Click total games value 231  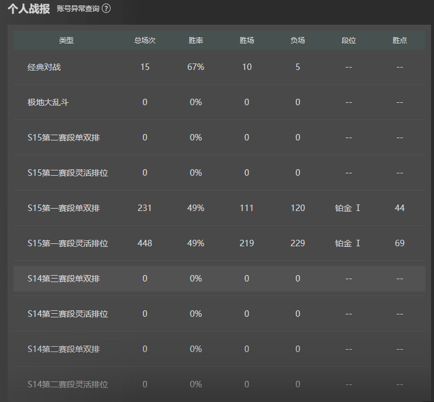145,208
